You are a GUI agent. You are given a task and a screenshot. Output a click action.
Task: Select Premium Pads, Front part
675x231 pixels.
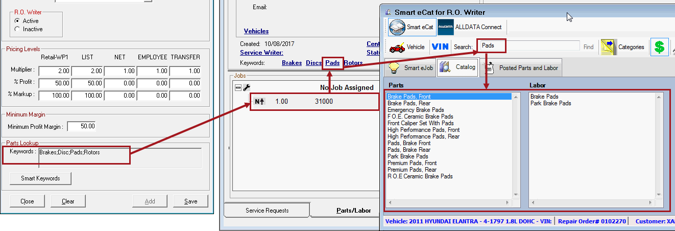pyautogui.click(x=412, y=163)
